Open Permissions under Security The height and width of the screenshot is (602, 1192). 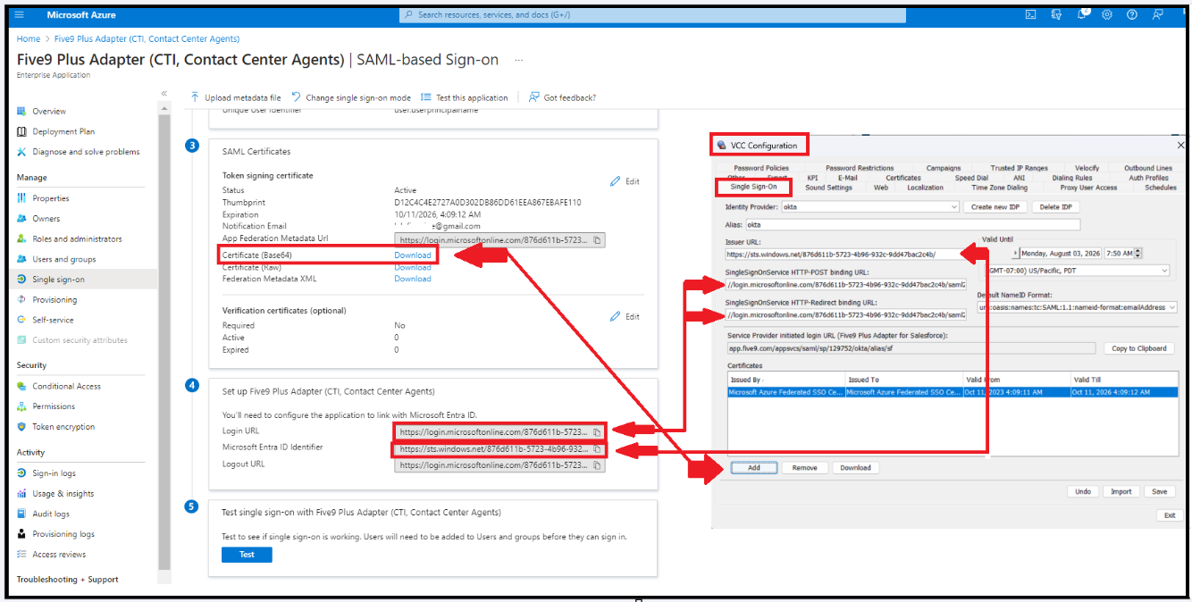[x=54, y=406]
